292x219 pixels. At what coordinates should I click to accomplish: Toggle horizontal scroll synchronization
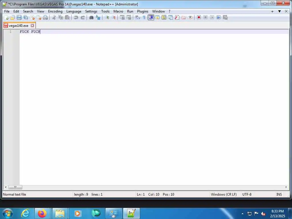(x=129, y=17)
